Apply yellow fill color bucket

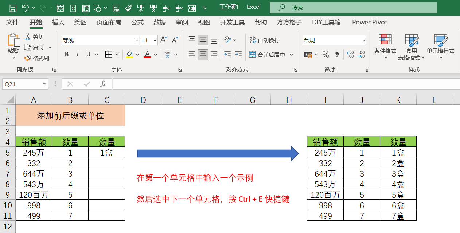129,55
